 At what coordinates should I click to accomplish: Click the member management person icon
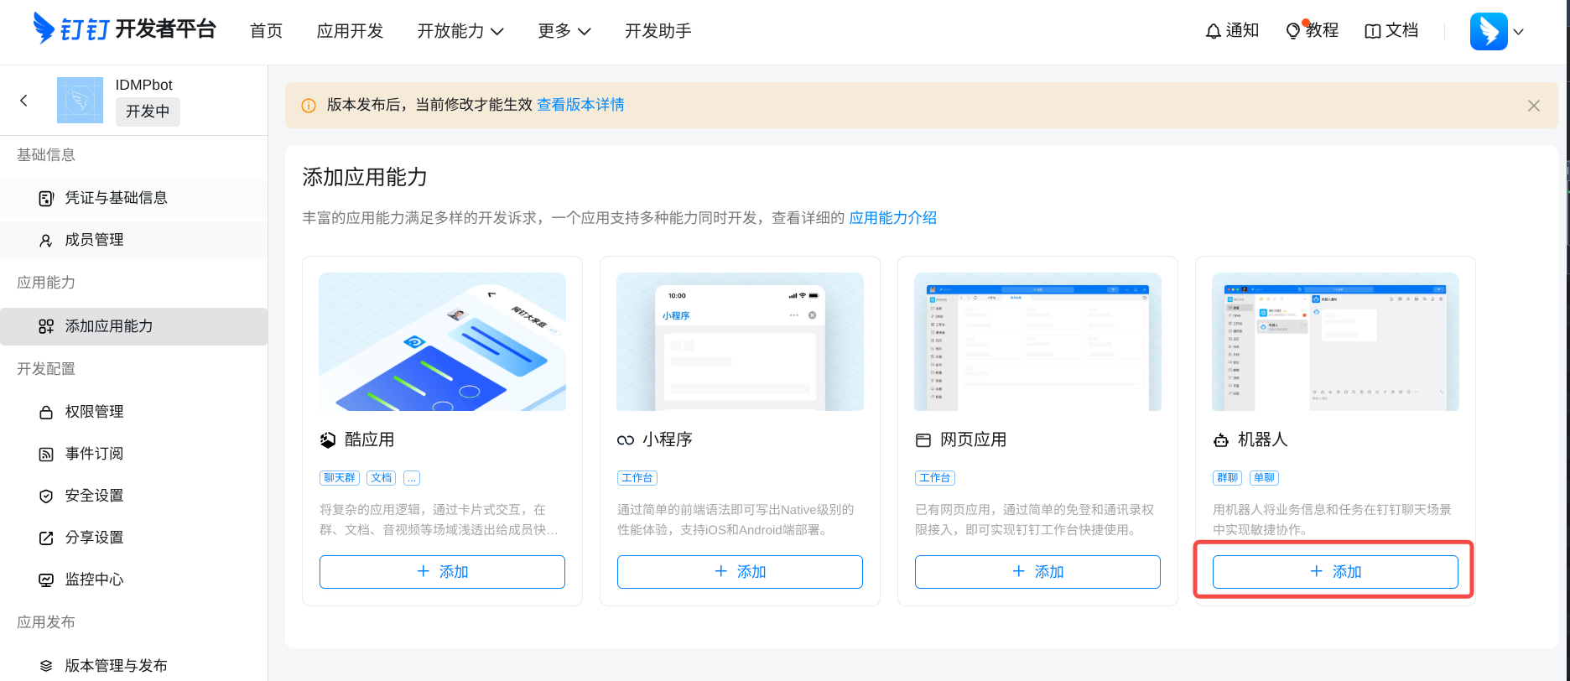click(x=46, y=241)
